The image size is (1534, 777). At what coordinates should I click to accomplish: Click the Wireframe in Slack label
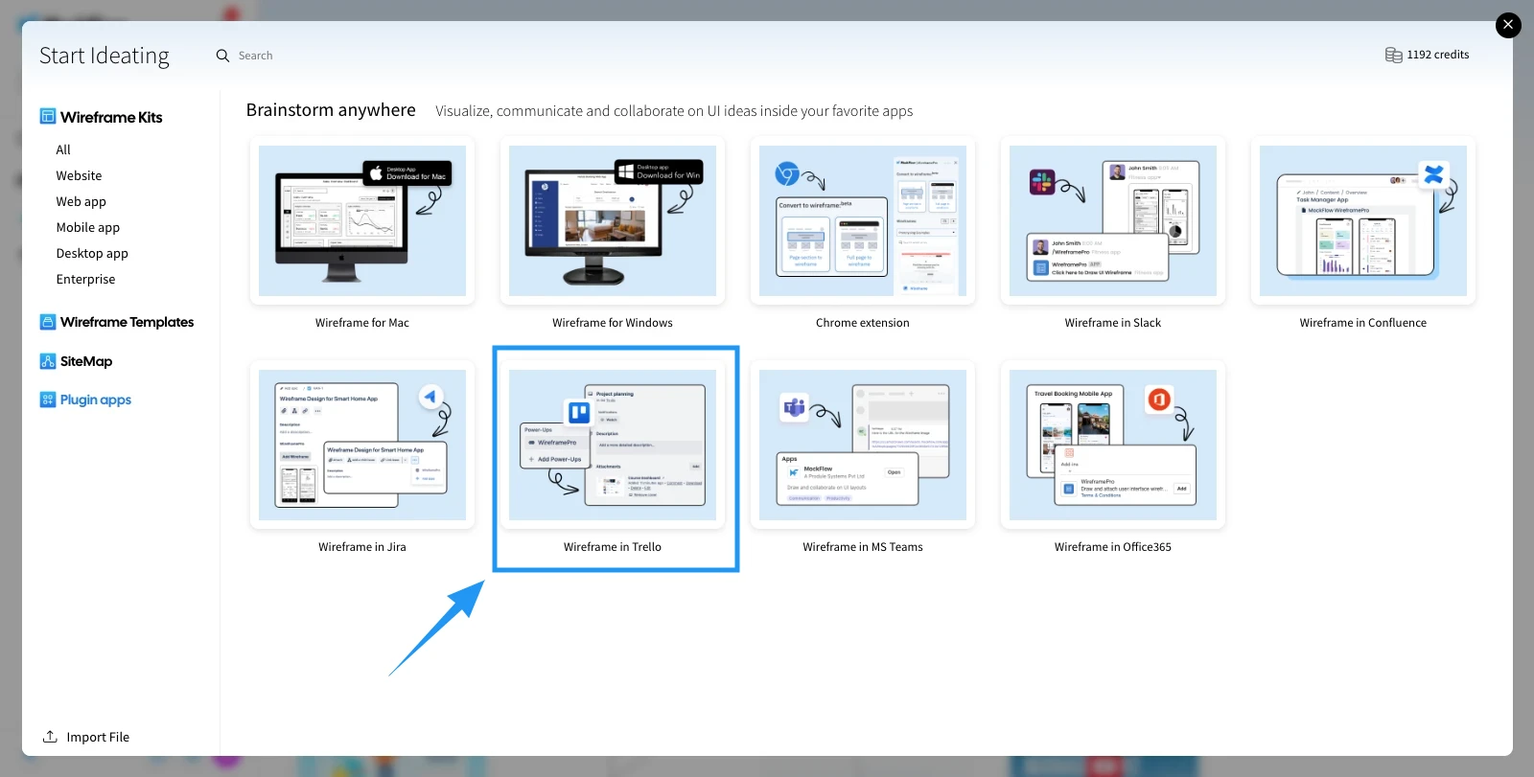click(1113, 323)
